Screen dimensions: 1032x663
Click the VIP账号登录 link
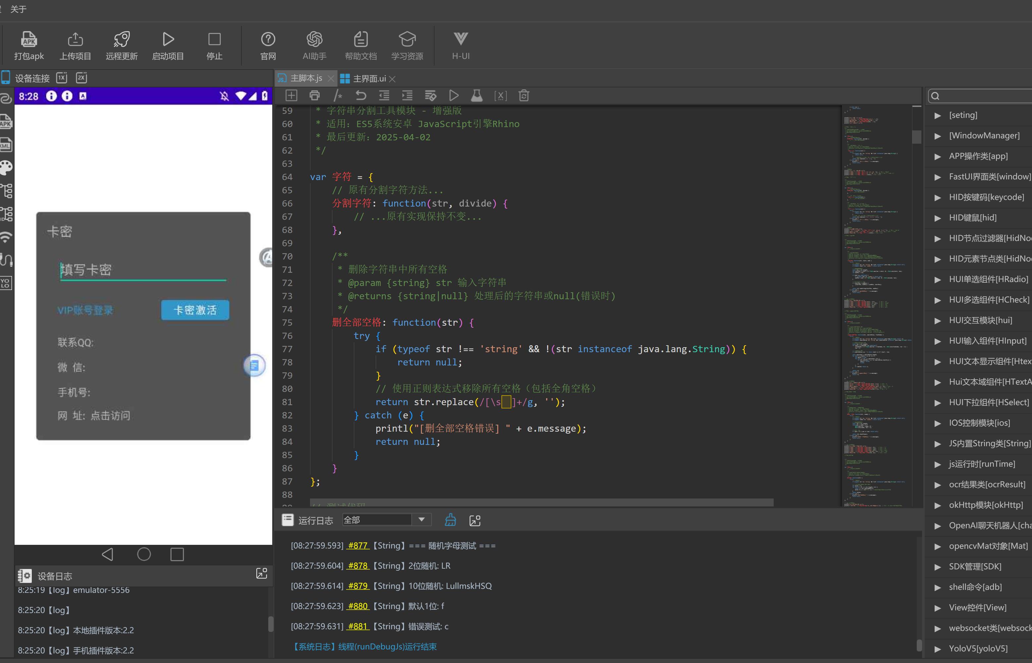tap(85, 310)
